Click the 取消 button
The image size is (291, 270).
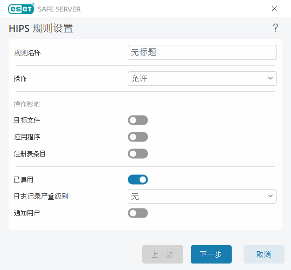coord(264,254)
